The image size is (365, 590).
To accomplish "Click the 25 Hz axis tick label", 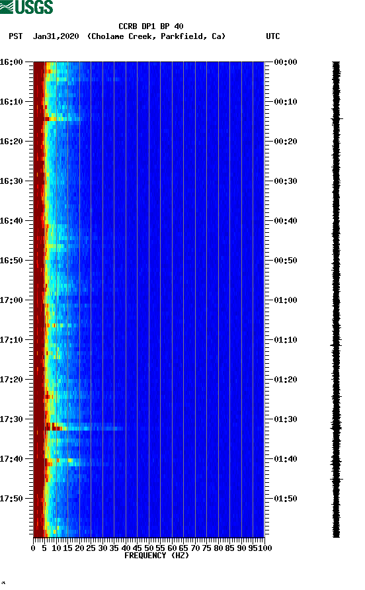I will point(91,548).
